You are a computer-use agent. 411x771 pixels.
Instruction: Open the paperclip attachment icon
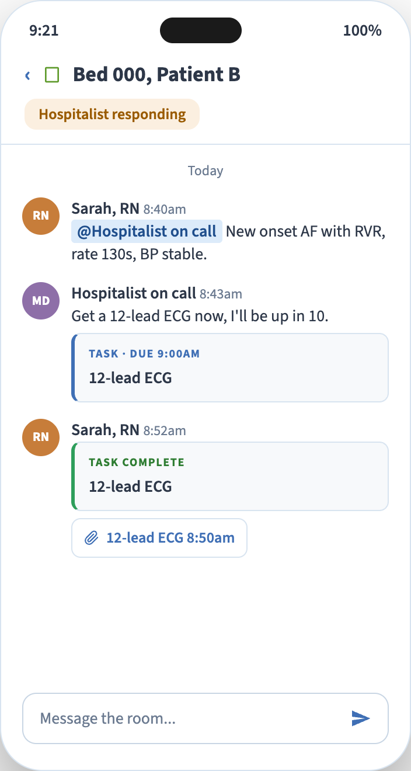click(91, 538)
